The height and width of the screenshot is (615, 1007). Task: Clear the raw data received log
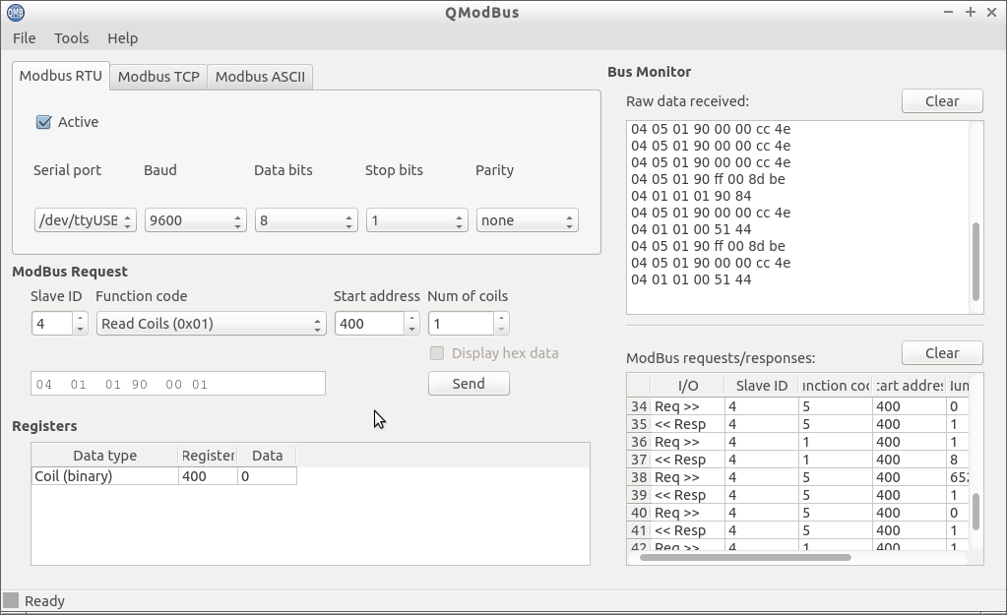coord(941,101)
